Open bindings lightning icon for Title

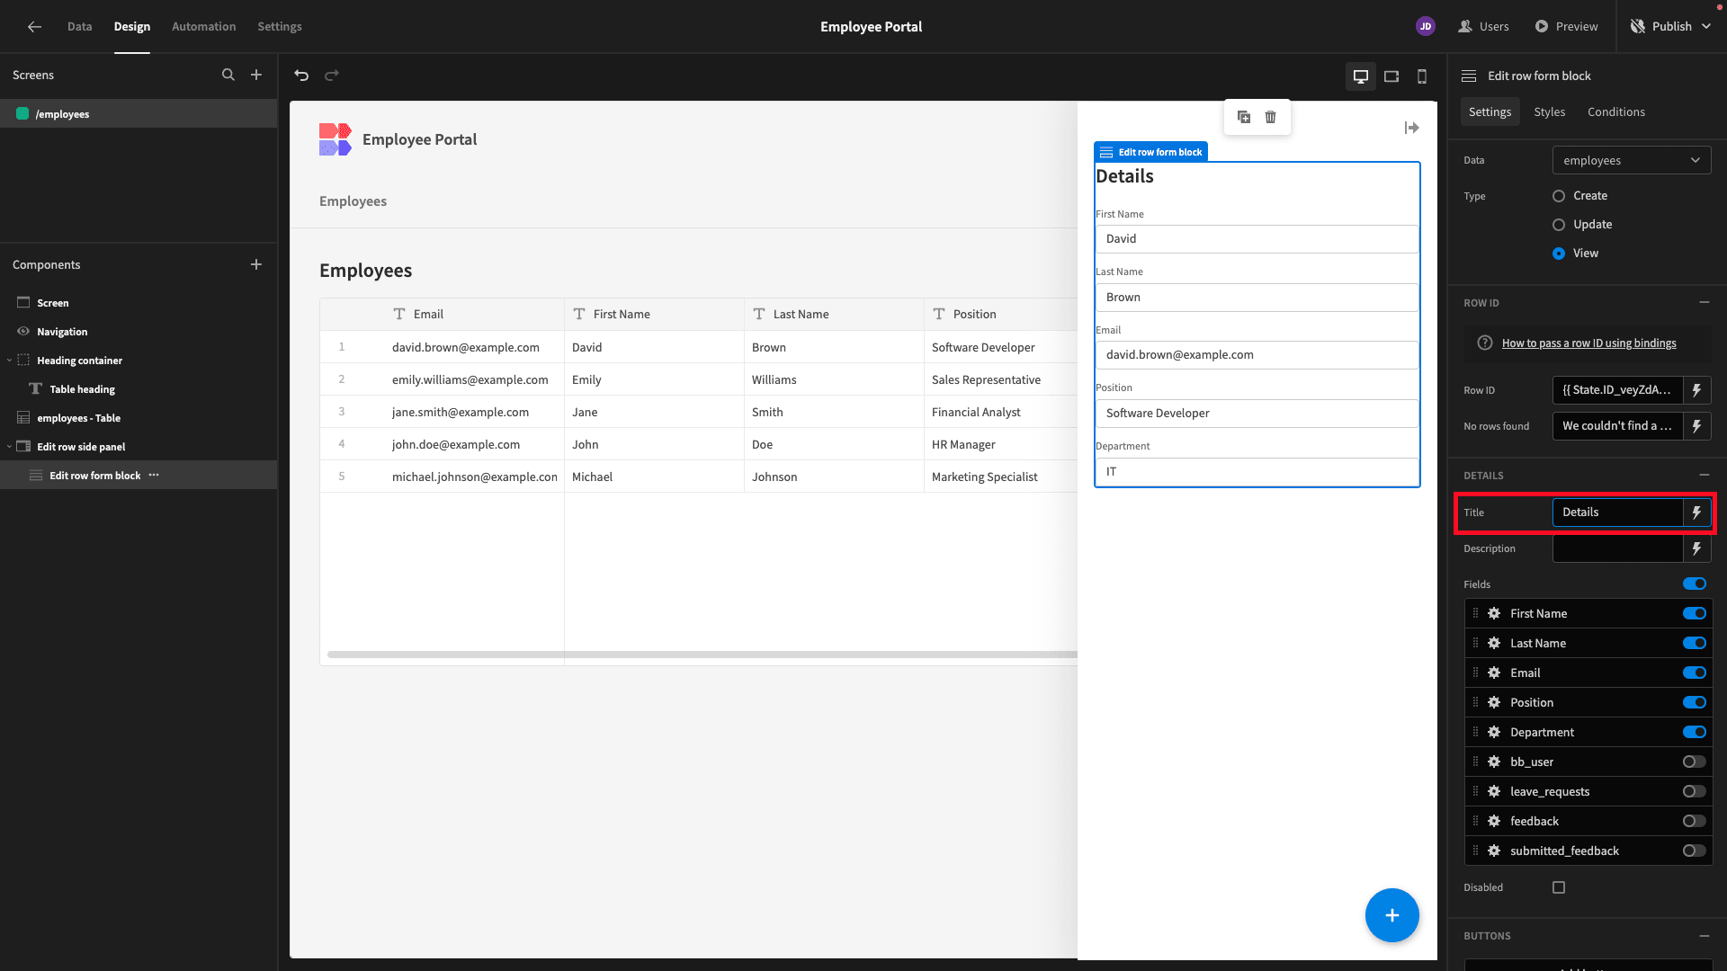point(1697,512)
